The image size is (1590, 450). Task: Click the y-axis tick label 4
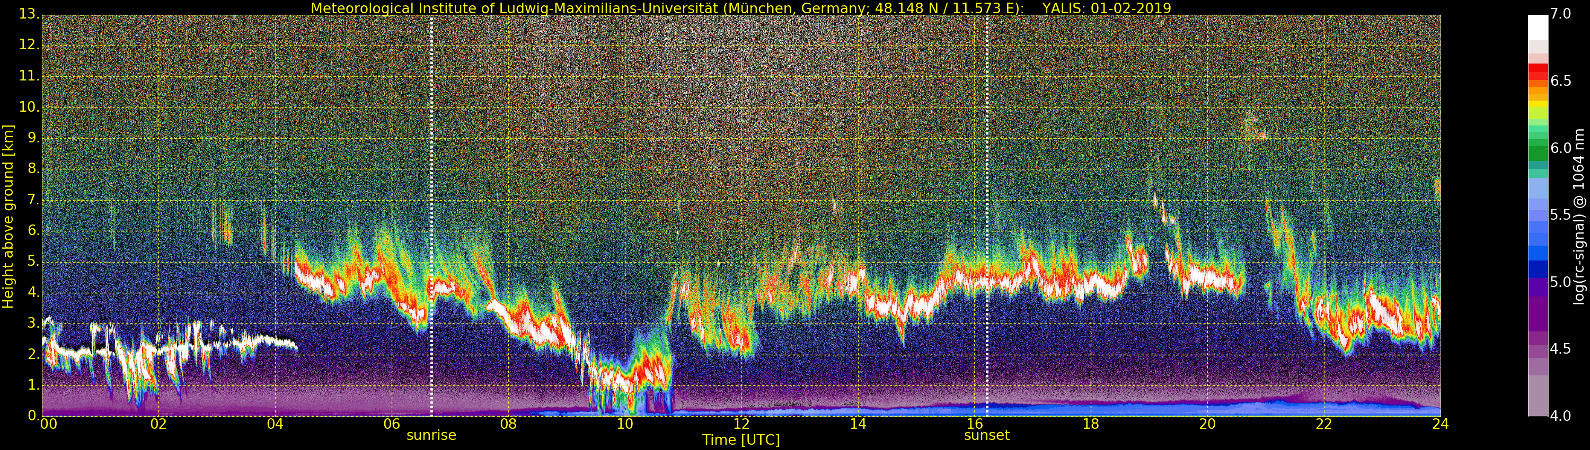click(x=33, y=292)
